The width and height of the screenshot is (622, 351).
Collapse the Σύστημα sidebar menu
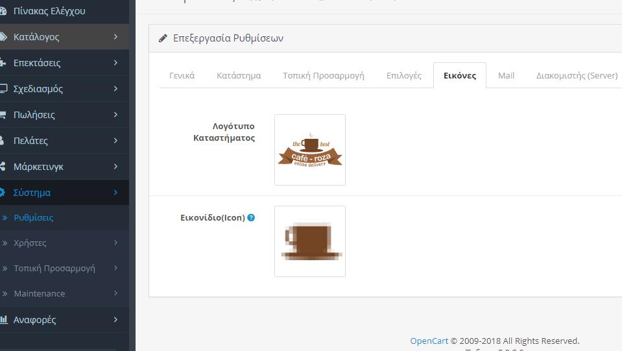point(64,192)
